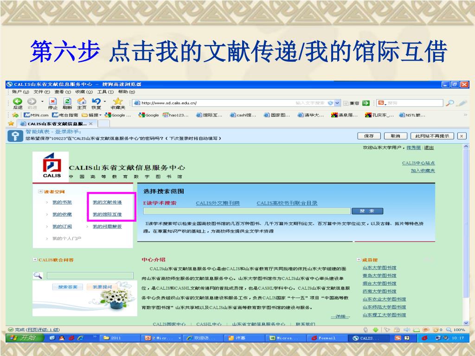
Task: Close the CALIS browser tab
Action: 91,123
